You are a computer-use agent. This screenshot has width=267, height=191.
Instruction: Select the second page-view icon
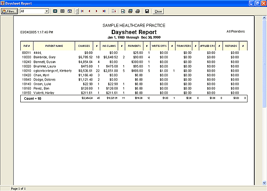62,11
